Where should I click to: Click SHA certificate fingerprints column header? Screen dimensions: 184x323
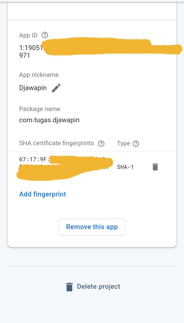point(56,143)
